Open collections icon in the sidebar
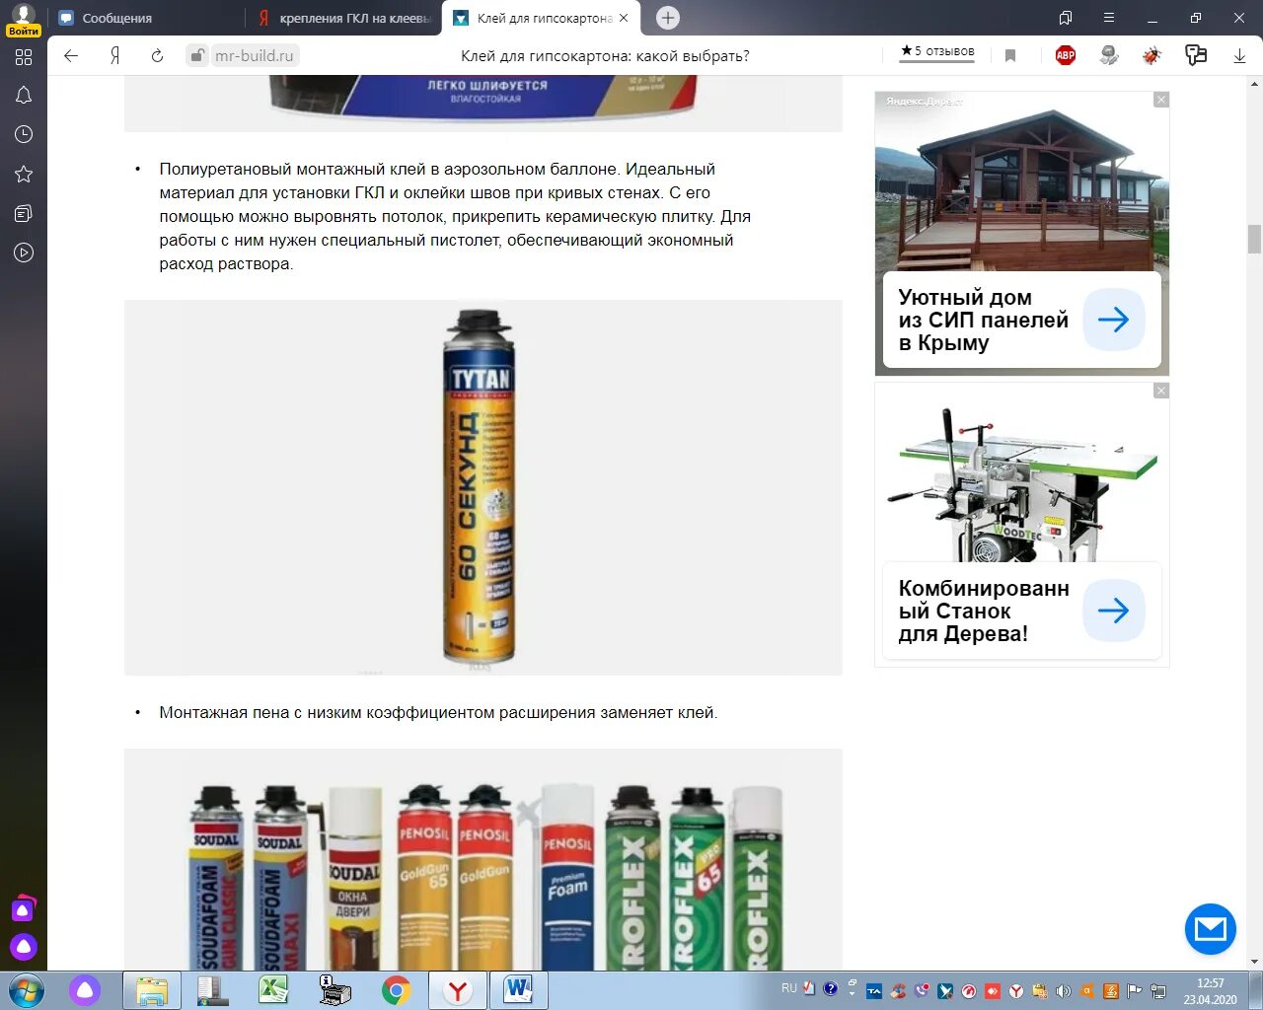 (24, 213)
